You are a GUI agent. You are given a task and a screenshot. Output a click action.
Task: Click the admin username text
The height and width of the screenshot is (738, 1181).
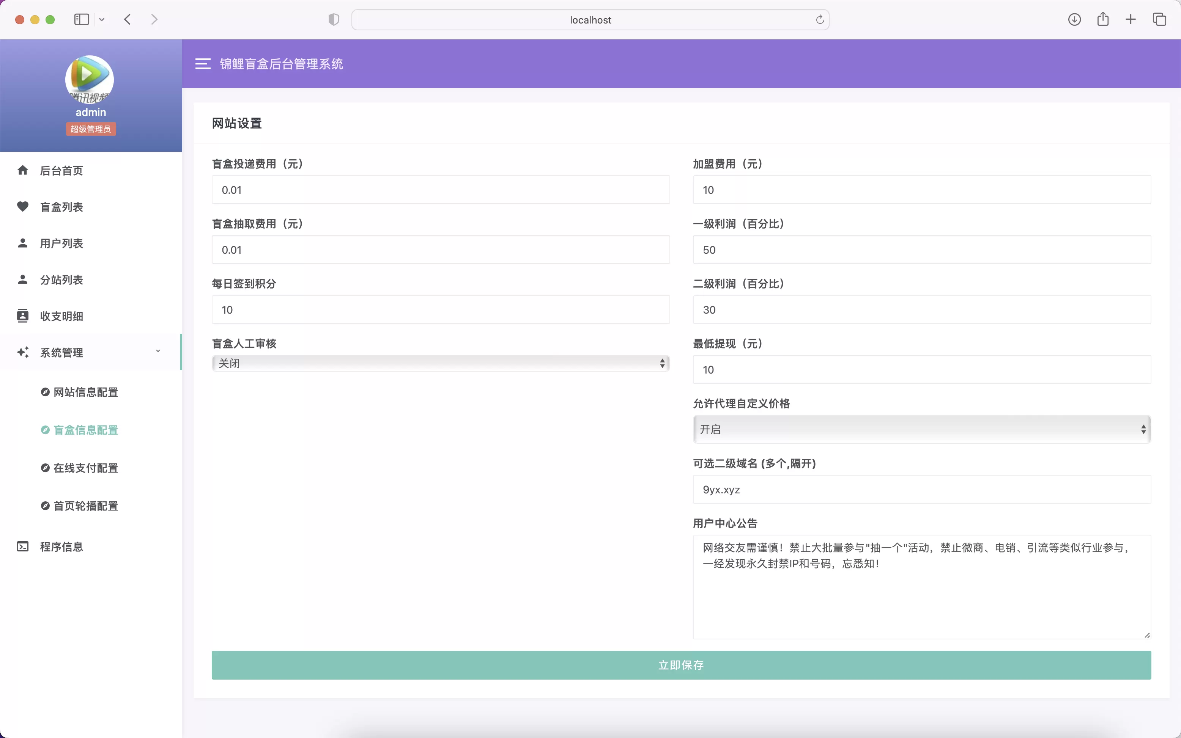91,112
